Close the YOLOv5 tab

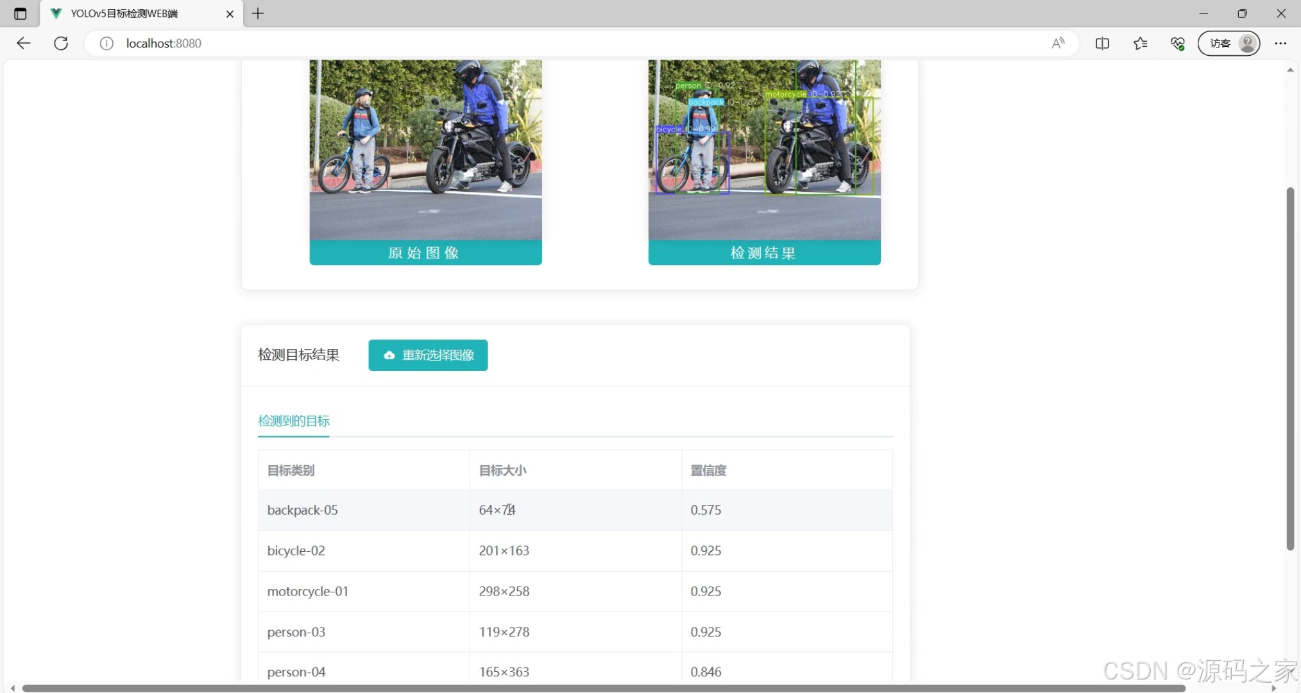230,13
